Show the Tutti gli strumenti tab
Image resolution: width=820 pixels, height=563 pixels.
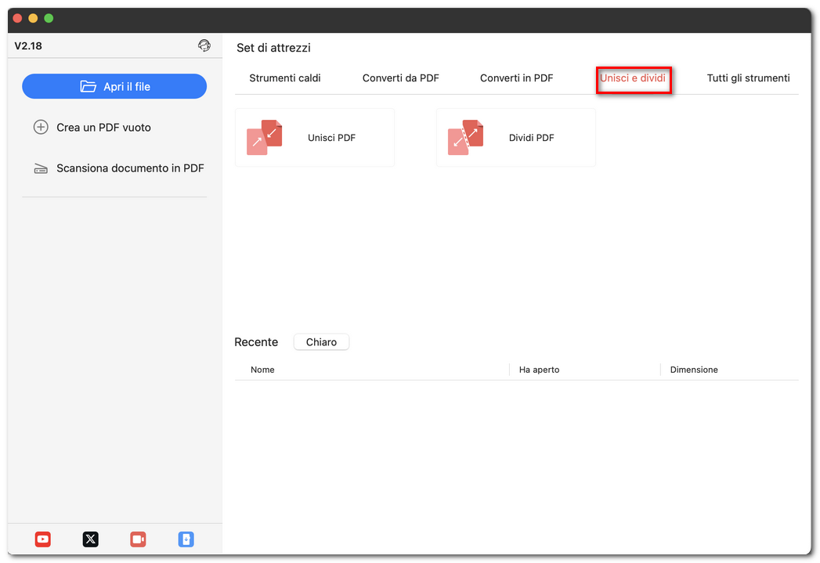tap(748, 78)
